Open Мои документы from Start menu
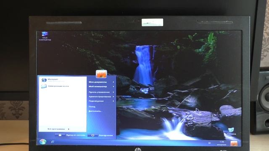 [98, 82]
